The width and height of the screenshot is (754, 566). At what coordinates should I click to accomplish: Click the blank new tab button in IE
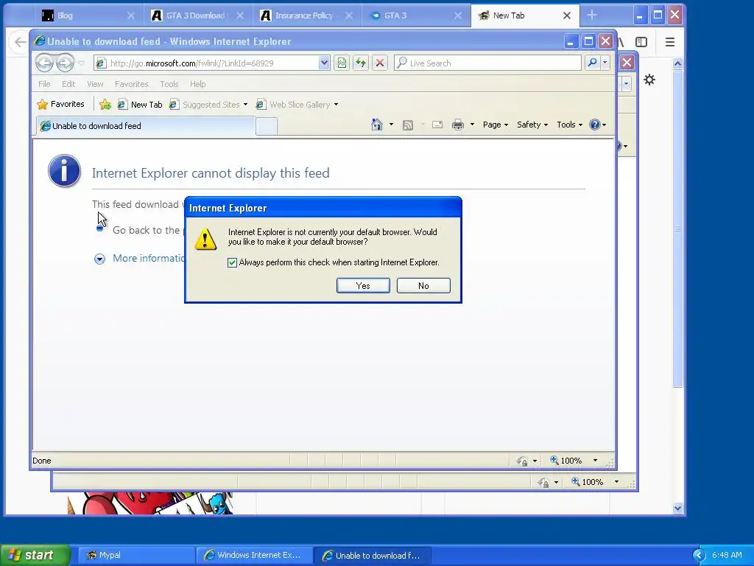(x=267, y=127)
